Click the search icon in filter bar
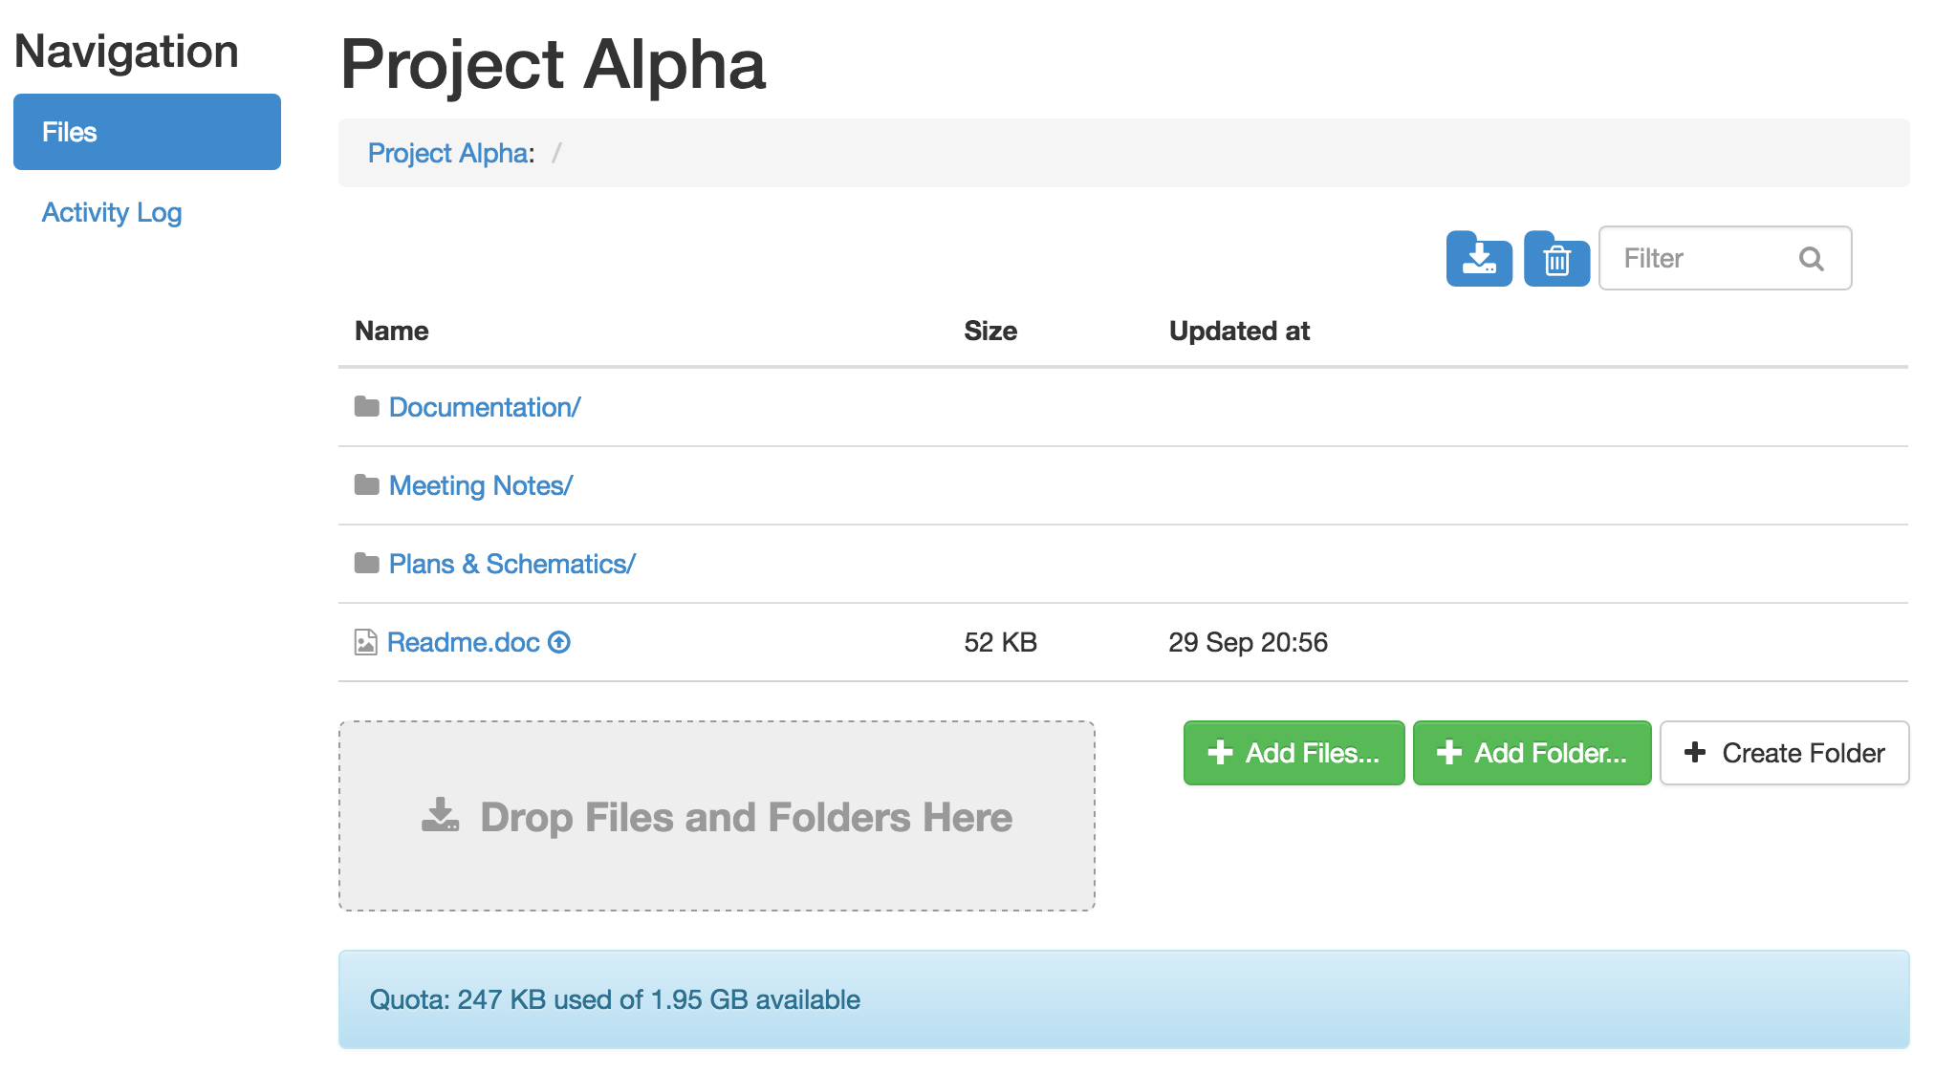1935x1072 pixels. [1815, 259]
